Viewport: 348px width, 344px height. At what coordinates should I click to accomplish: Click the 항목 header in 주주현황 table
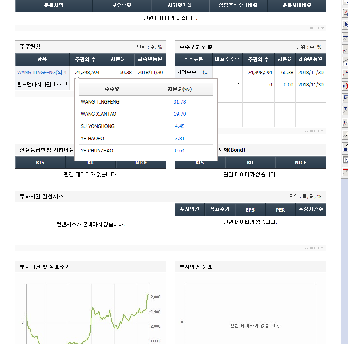pos(42,60)
